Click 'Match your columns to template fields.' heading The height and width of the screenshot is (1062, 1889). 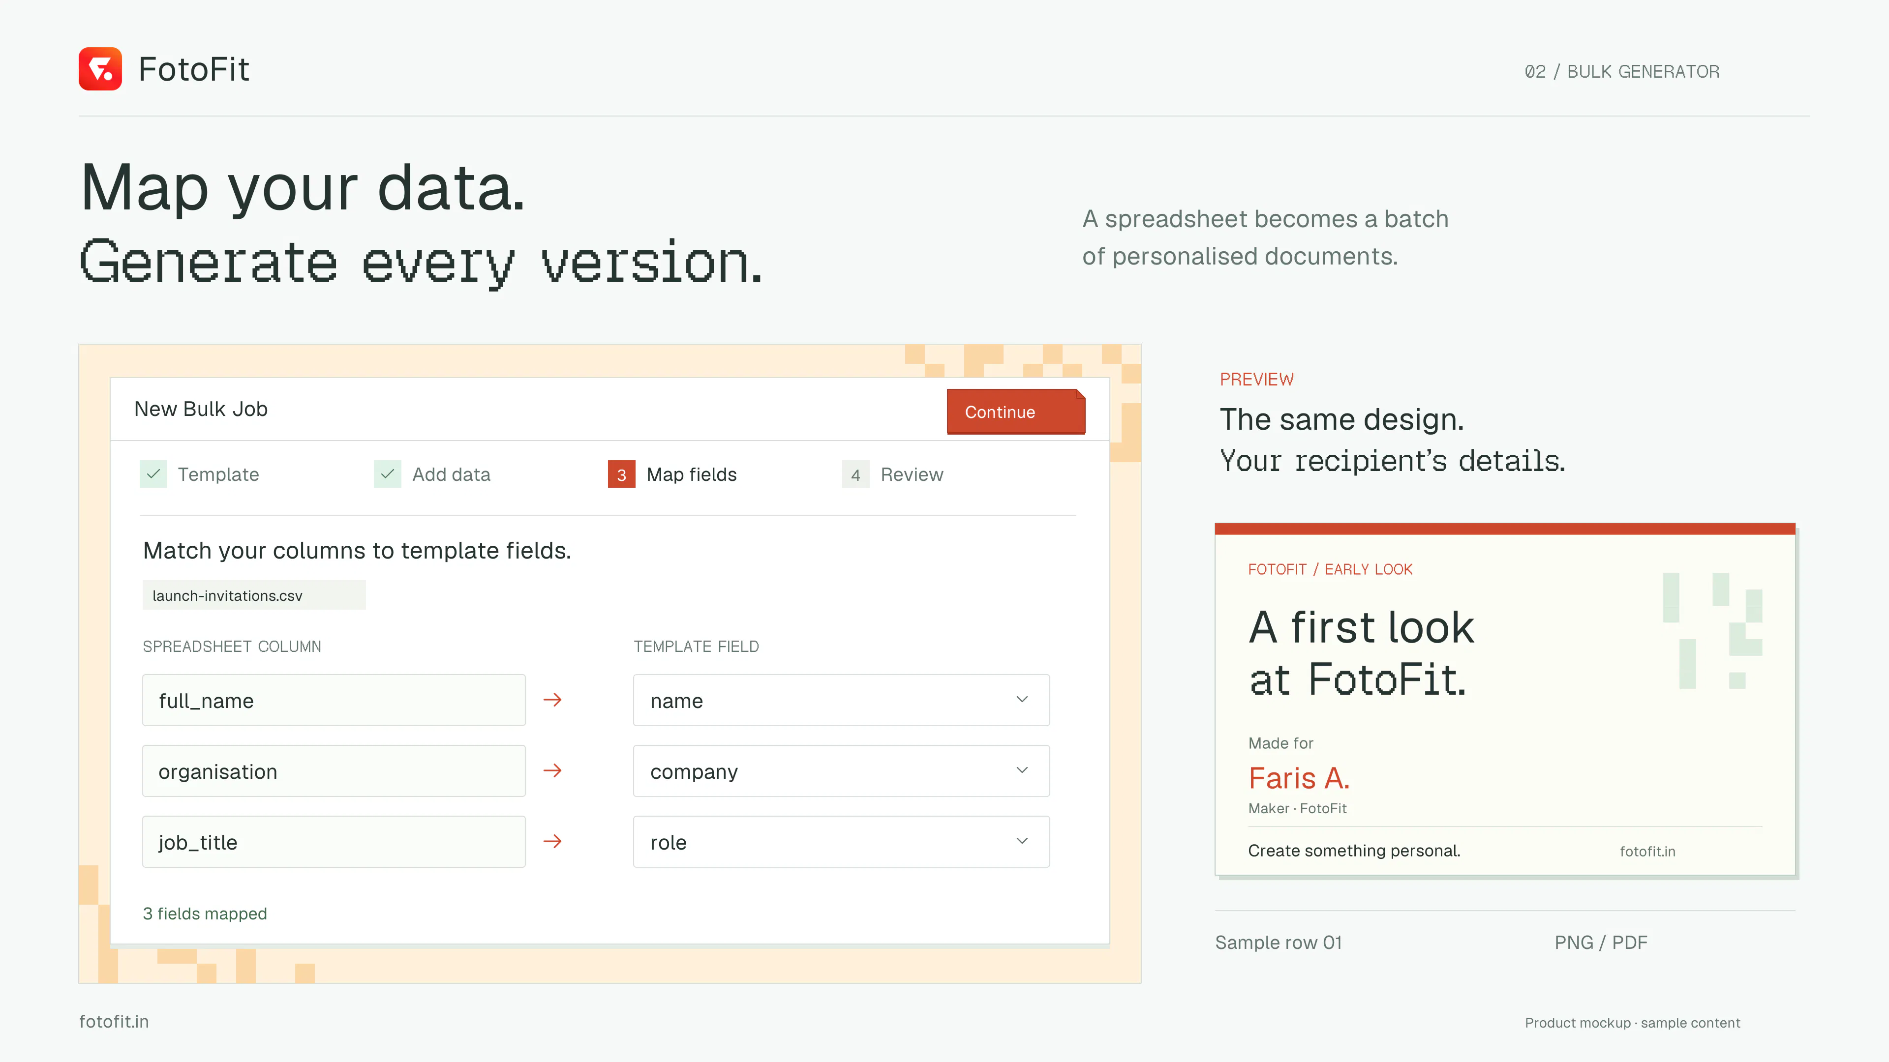click(x=357, y=551)
